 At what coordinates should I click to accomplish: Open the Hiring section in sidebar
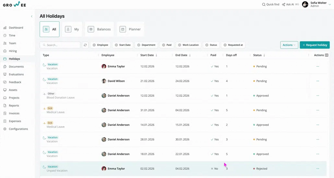pyautogui.click(x=13, y=51)
